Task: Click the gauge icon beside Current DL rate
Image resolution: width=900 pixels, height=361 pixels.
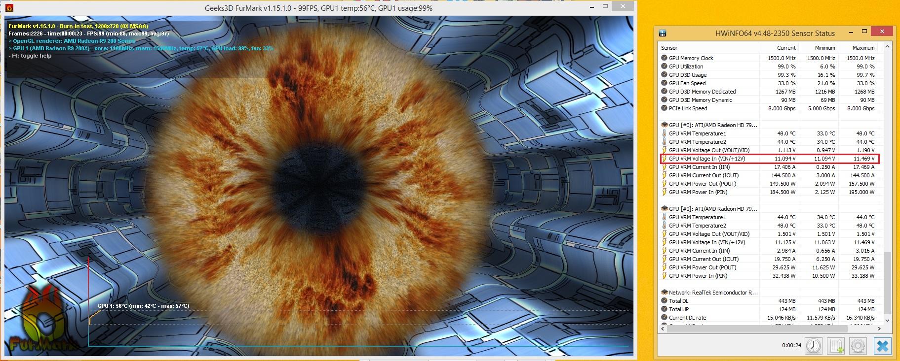Action: 664,318
